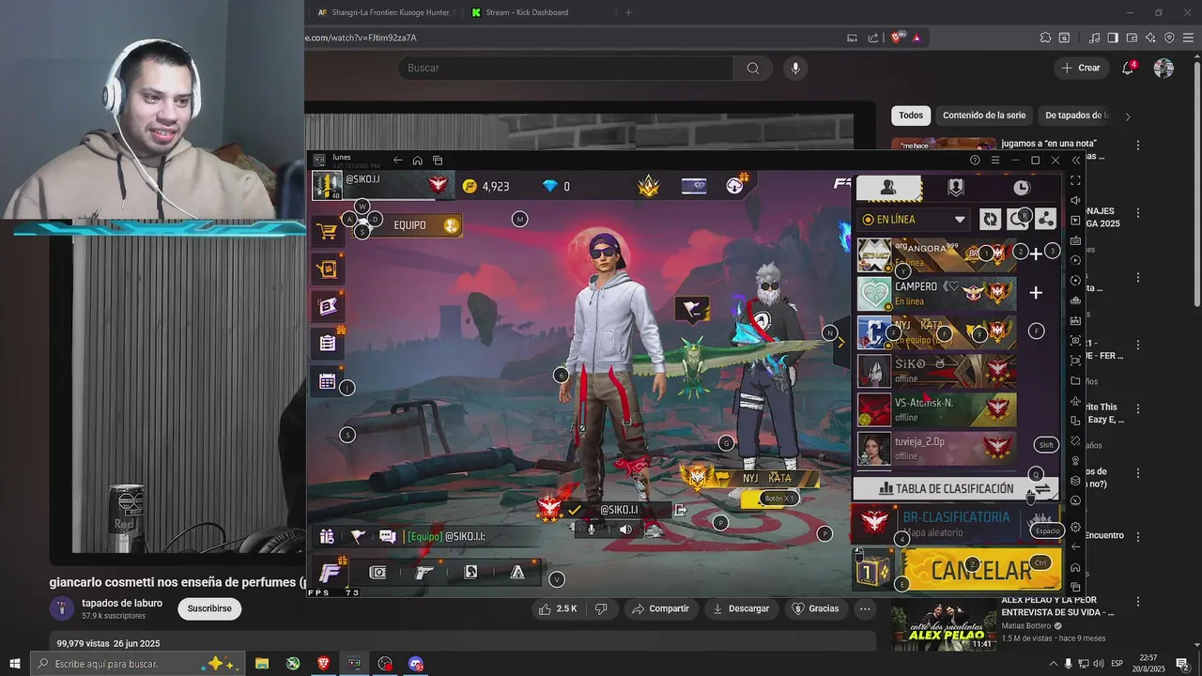
Task: Select the Contenido de la serie chip
Action: (x=984, y=115)
